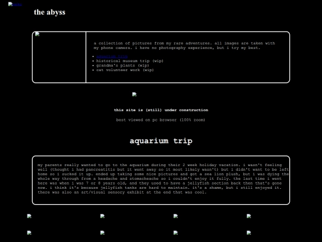Click the 'my parents really wanted' story paragraph
The image size is (322, 242).
pos(163,179)
